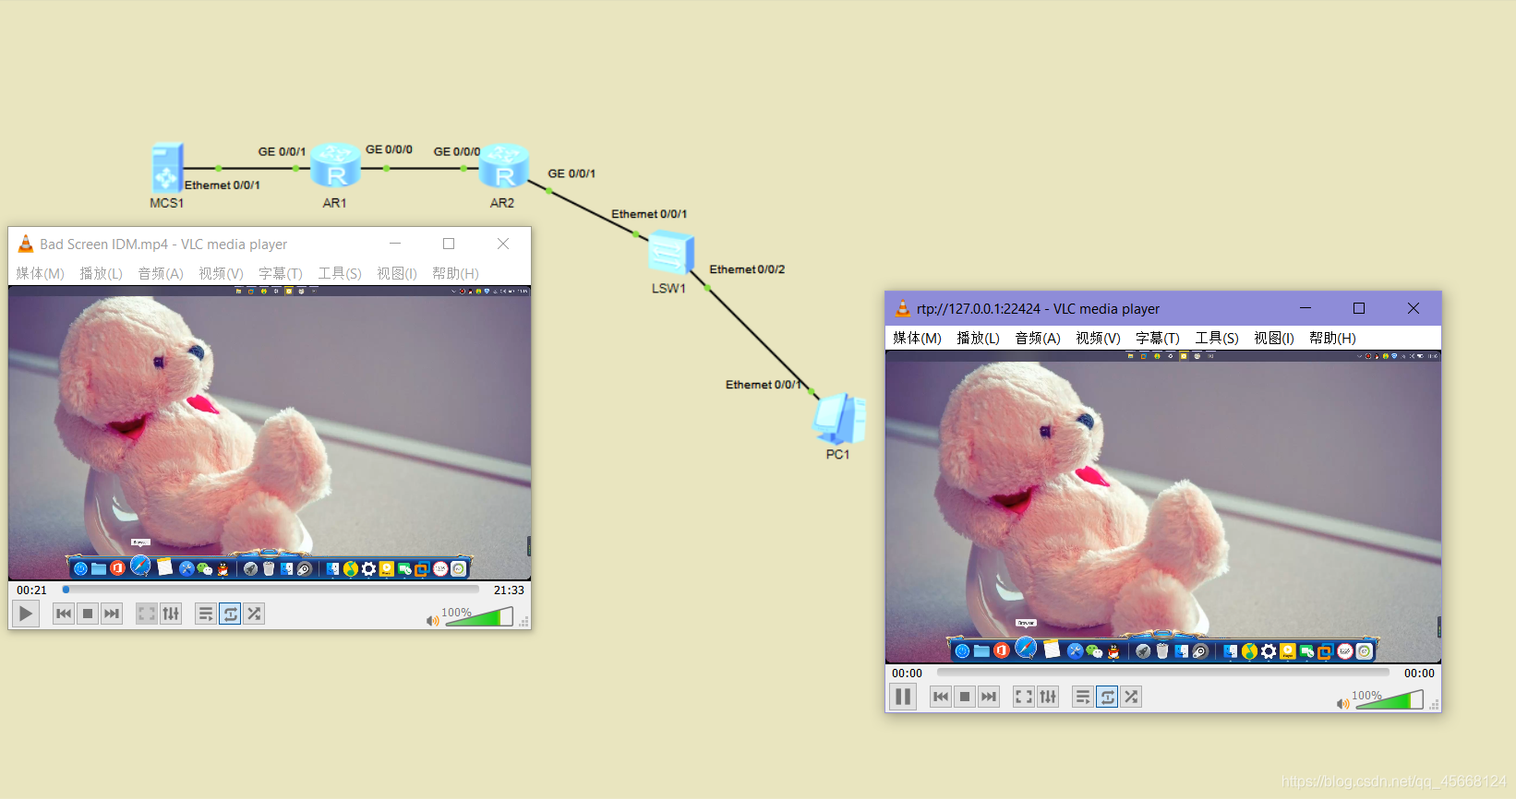Screen dimensions: 1516x799
Task: Click Next track in rtp stream window
Action: click(989, 697)
